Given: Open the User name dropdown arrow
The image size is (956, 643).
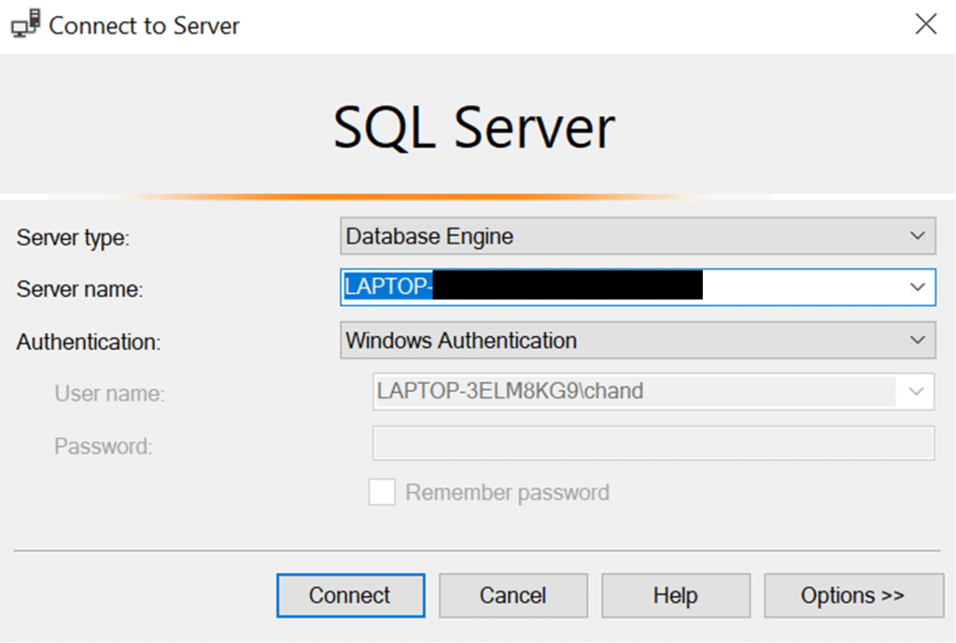Looking at the screenshot, I should [x=916, y=391].
